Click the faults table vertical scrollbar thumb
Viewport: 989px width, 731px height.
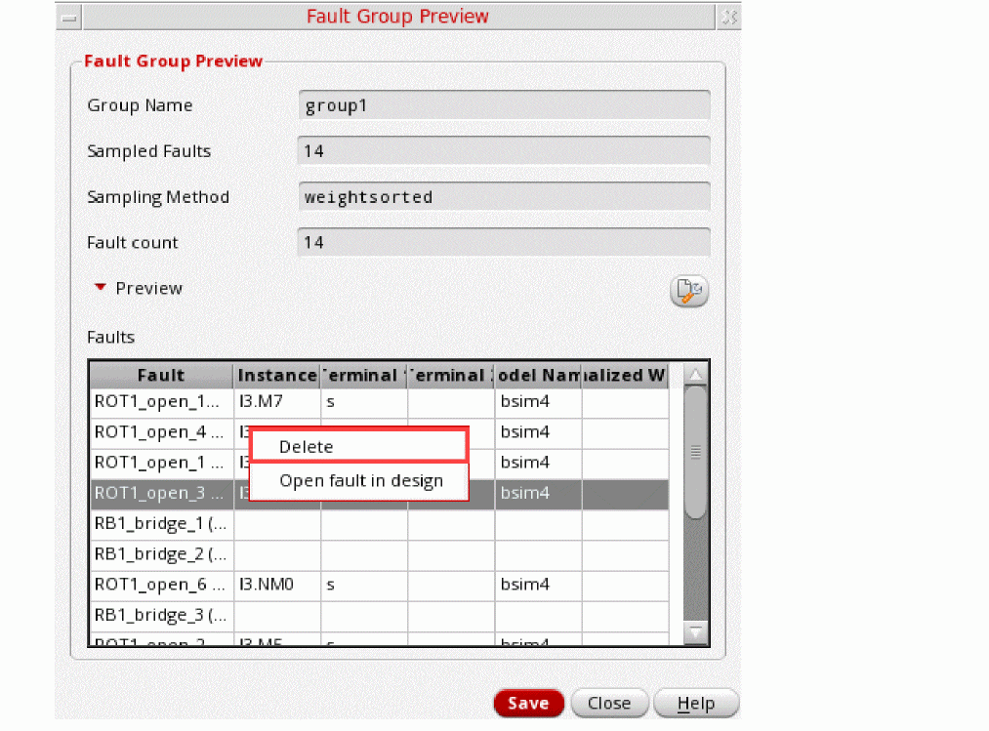(696, 452)
